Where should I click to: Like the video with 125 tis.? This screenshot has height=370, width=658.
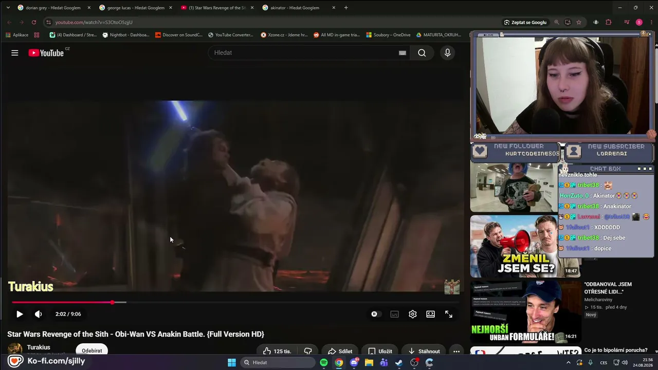pyautogui.click(x=277, y=351)
